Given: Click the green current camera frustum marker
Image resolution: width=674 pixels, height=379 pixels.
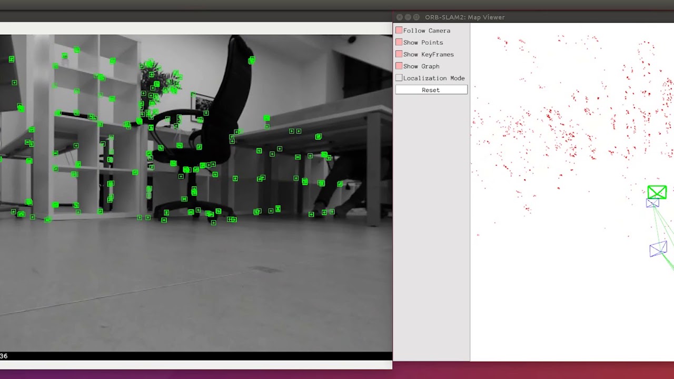Looking at the screenshot, I should point(657,192).
